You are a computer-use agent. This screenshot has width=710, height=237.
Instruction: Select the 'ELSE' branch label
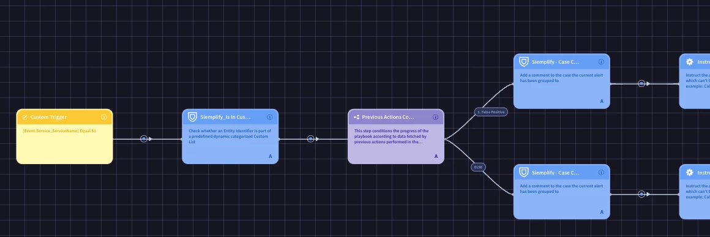pyautogui.click(x=478, y=167)
